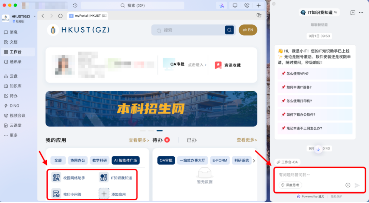Image resolution: width=369 pixels, height=203 pixels.
Task: Click the 怎么使用打印机? suggestion
Action: [315, 101]
